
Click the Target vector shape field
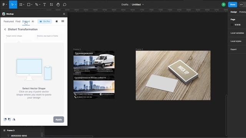18,37
